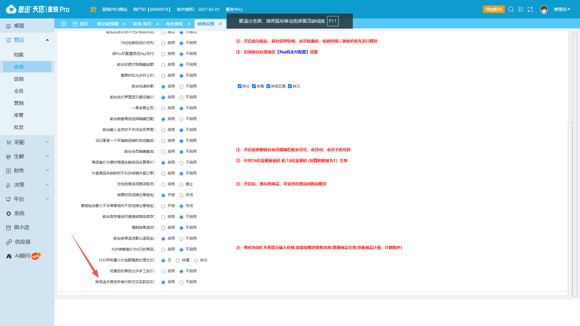Select 促销 under 营运 menu

tap(19, 79)
